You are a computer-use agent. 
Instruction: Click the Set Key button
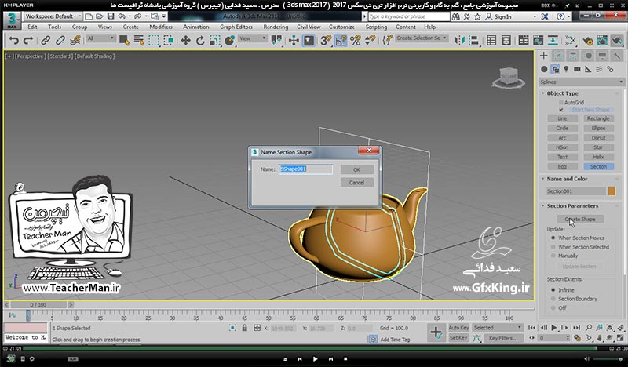click(x=458, y=338)
